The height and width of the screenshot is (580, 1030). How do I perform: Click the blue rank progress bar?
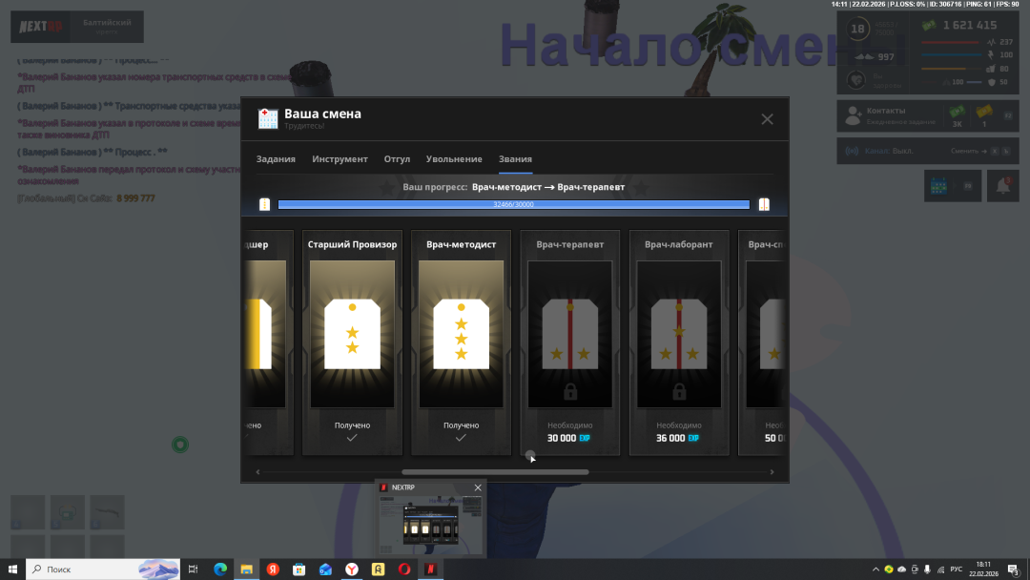pyautogui.click(x=513, y=204)
